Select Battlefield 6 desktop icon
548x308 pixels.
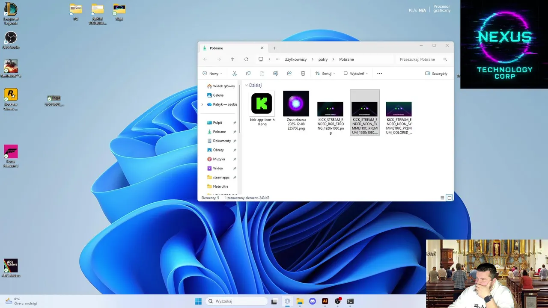point(11,68)
